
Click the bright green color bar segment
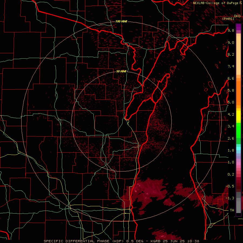(238, 130)
